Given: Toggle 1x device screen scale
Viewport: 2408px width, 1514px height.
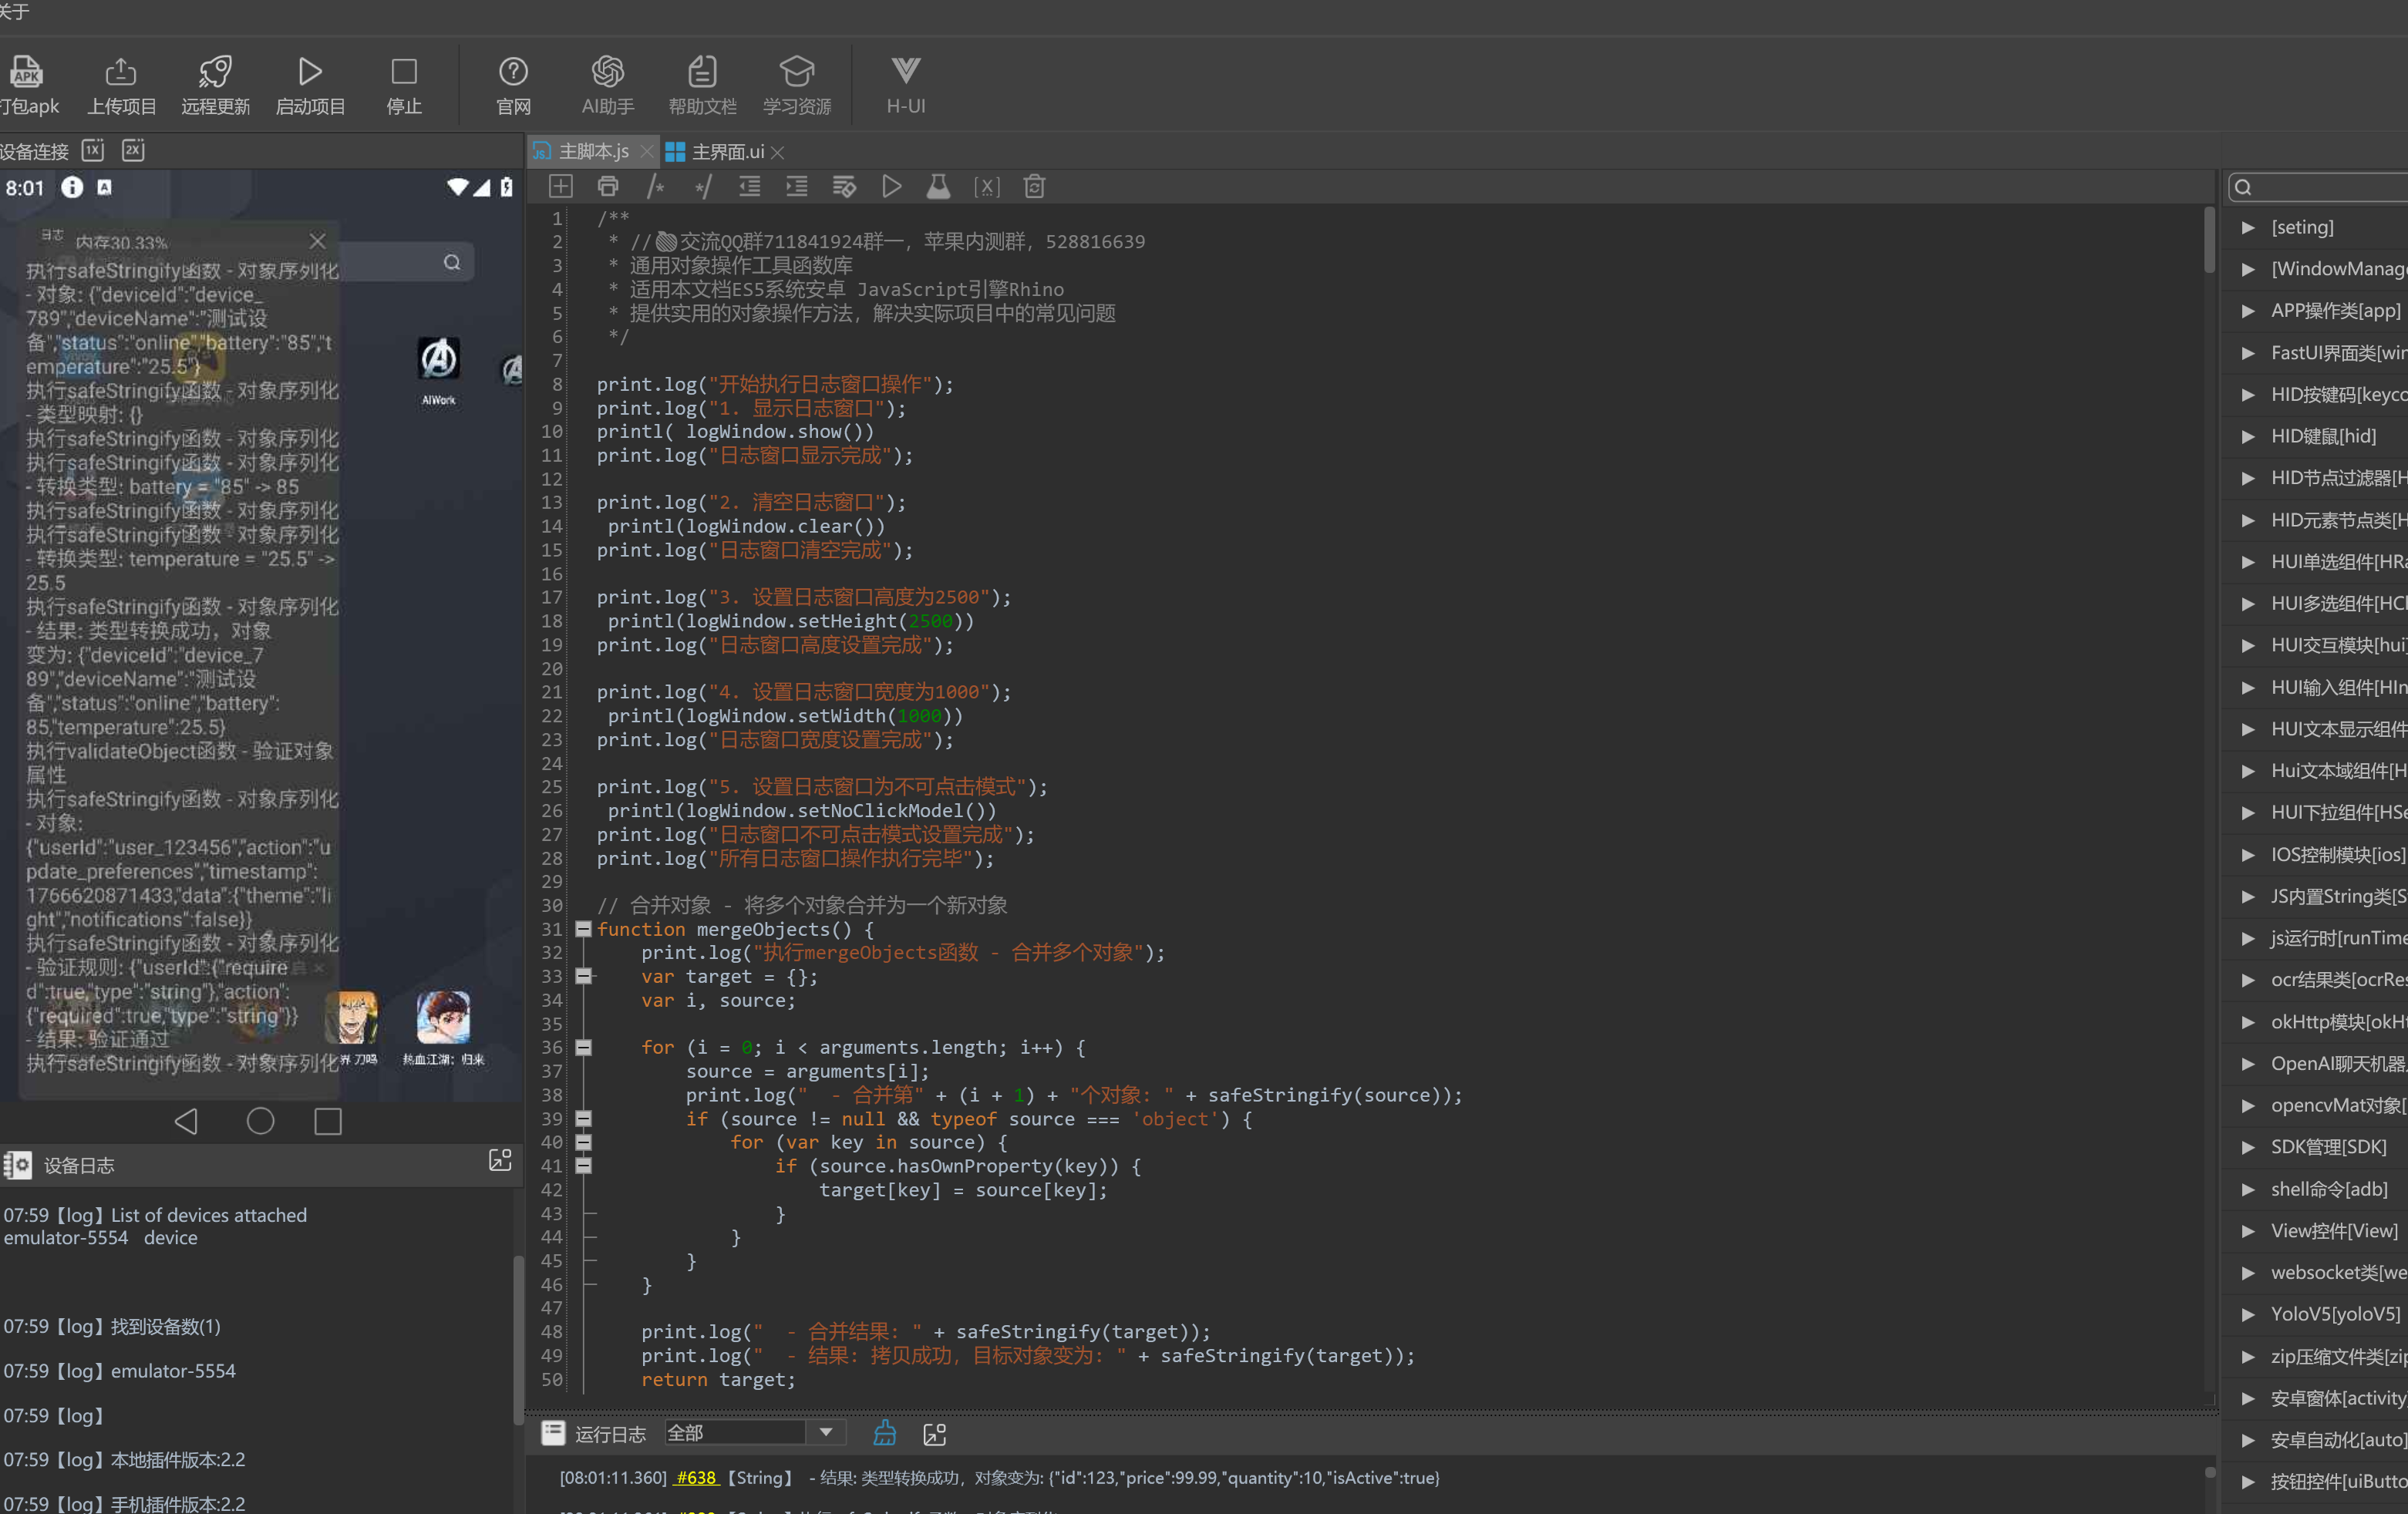Looking at the screenshot, I should tap(93, 150).
